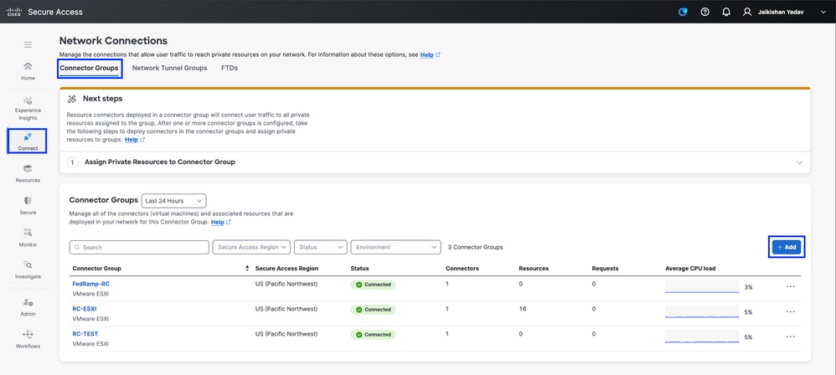Click the 3% CPU value
Image resolution: width=836 pixels, height=375 pixels.
tap(748, 287)
